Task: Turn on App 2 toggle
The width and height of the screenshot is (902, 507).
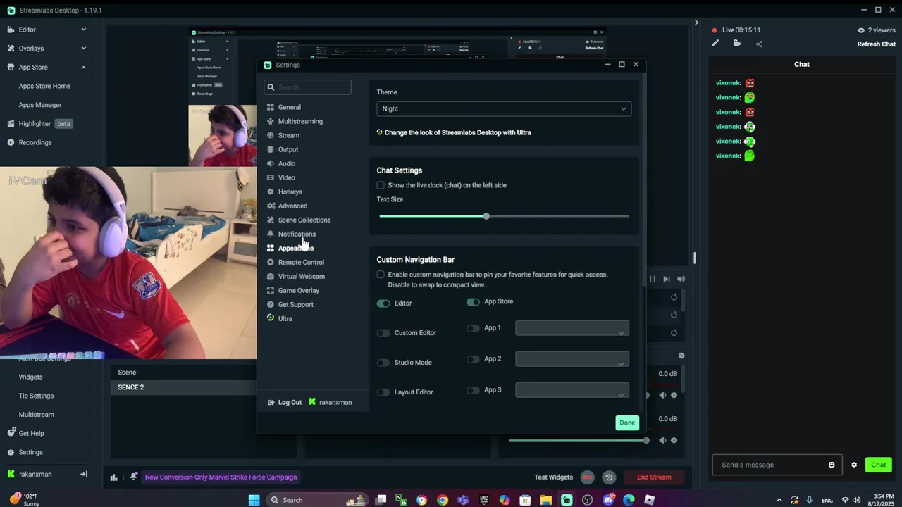Action: coord(473,359)
